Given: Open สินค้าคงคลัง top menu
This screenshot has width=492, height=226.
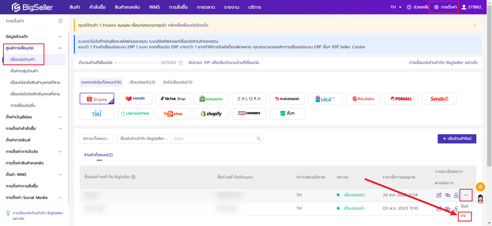Looking at the screenshot, I should (127, 7).
